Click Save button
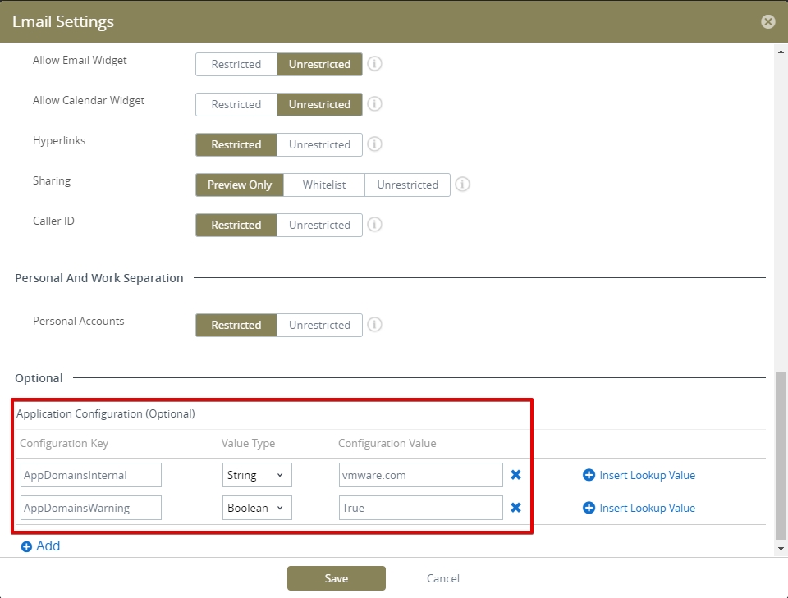Screen dimensions: 788x598 336,578
